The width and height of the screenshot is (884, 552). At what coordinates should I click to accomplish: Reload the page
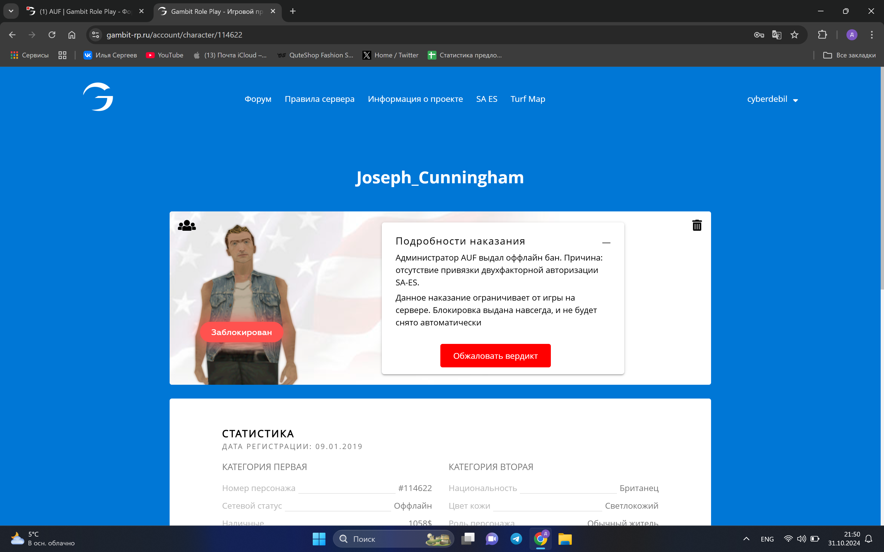click(x=52, y=35)
